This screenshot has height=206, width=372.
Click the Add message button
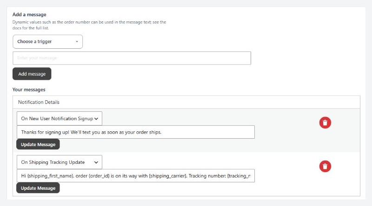tap(32, 74)
